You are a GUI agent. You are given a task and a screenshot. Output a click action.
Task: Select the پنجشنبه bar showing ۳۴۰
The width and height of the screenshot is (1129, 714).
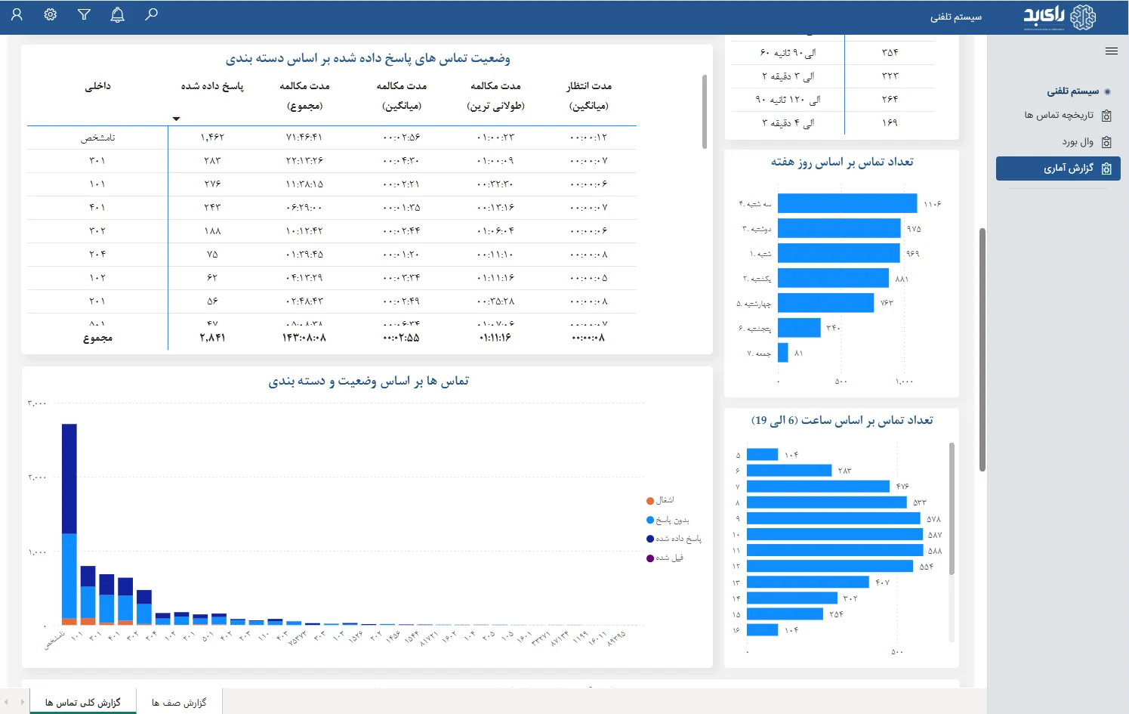[x=799, y=328]
